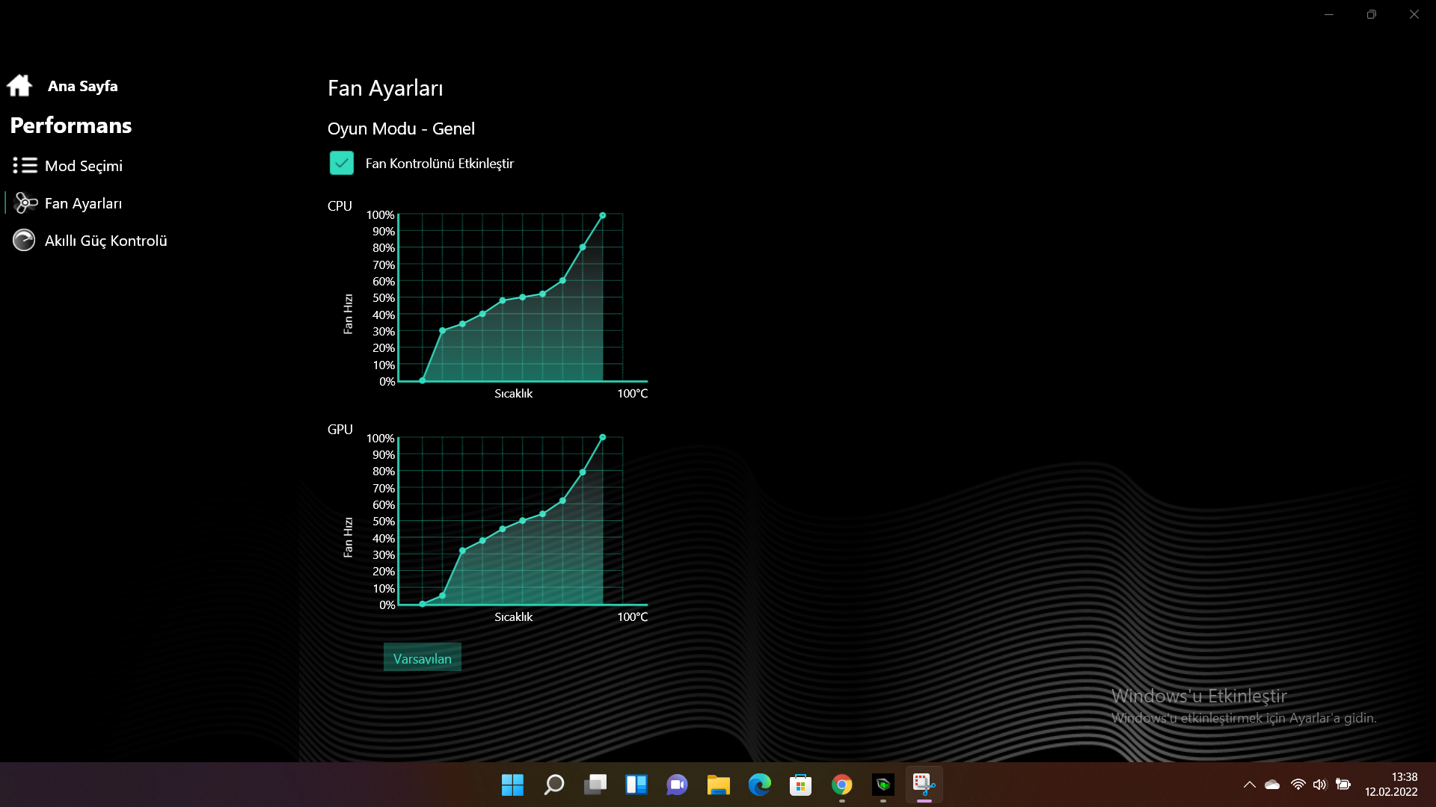Open clock and date notification panel
This screenshot has width=1436, height=807.
(1390, 785)
